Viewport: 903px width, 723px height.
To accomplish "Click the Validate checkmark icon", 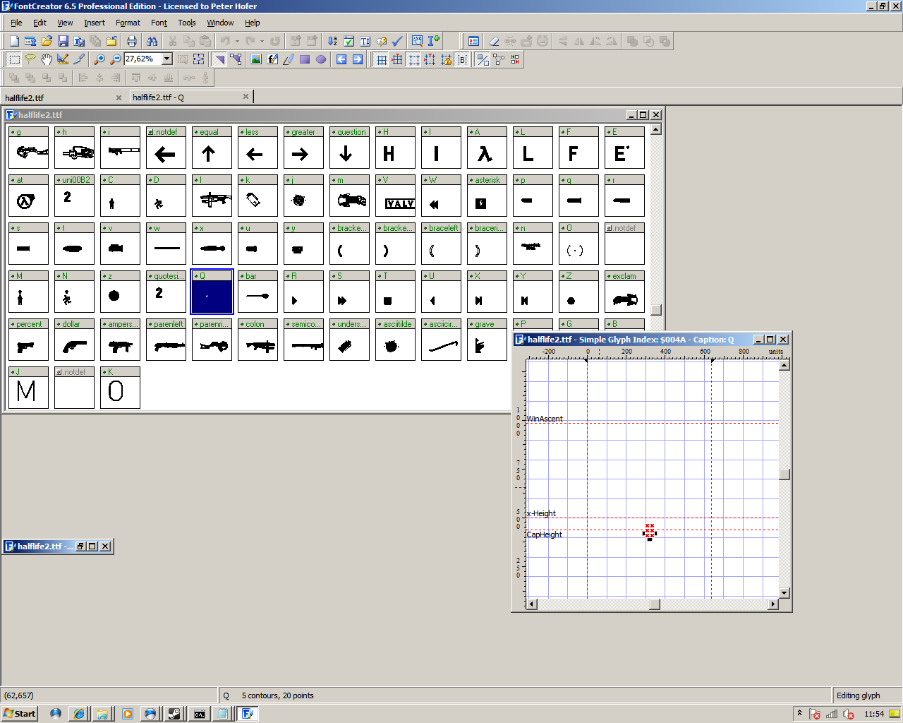I will pyautogui.click(x=397, y=41).
